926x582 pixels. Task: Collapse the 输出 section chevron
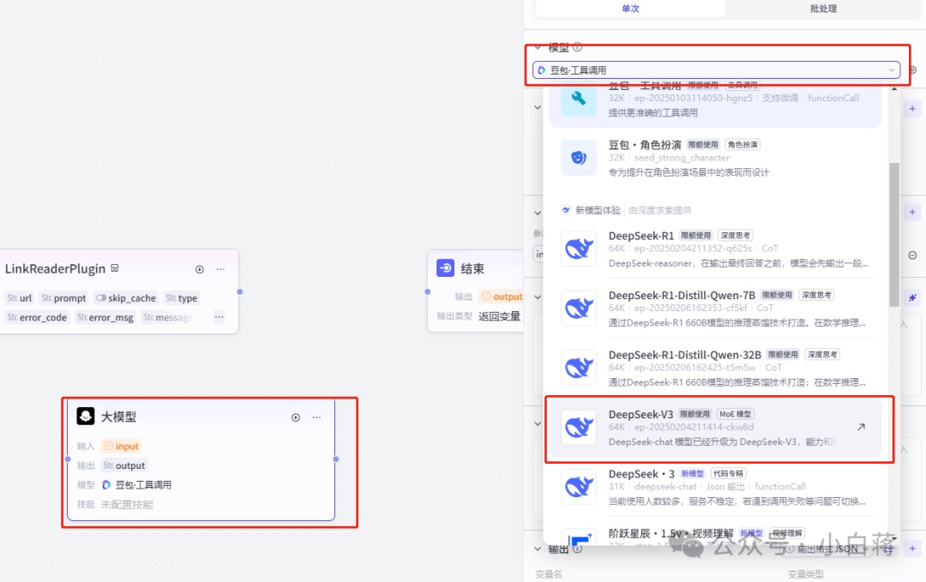pyautogui.click(x=538, y=549)
